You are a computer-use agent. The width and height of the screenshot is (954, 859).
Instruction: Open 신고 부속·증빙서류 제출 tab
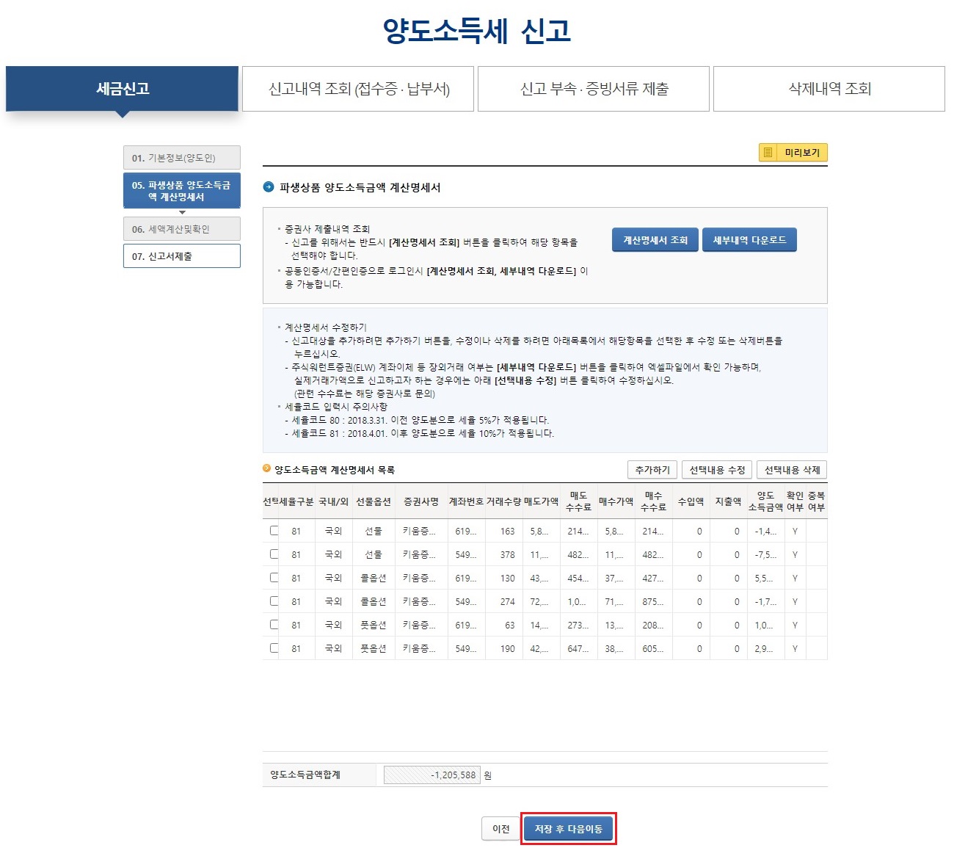[x=594, y=89]
